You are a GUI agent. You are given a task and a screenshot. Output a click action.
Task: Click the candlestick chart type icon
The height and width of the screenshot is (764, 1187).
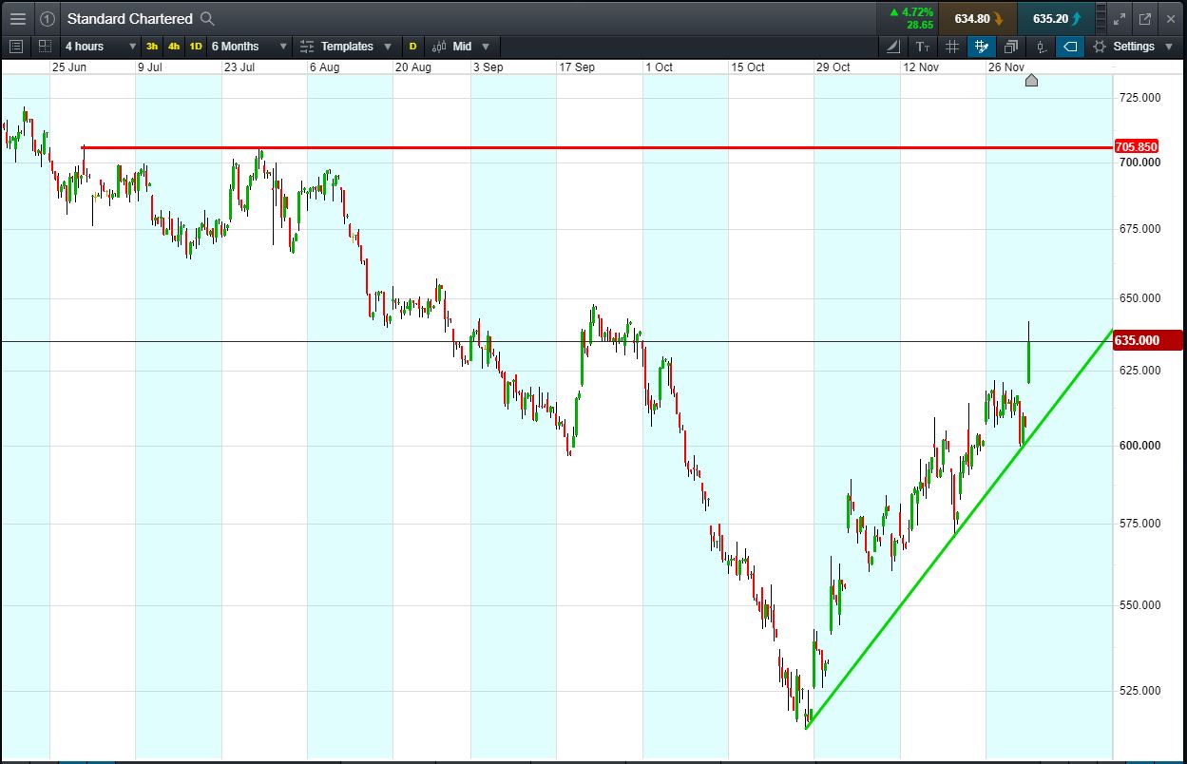coord(439,46)
